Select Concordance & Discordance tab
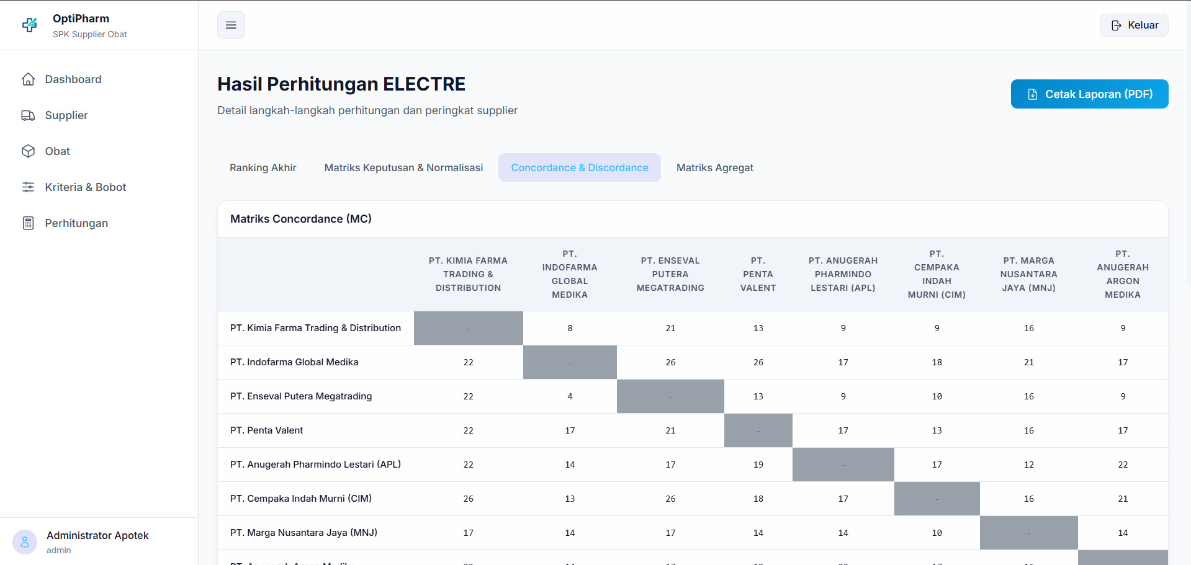The image size is (1191, 565). click(x=579, y=167)
